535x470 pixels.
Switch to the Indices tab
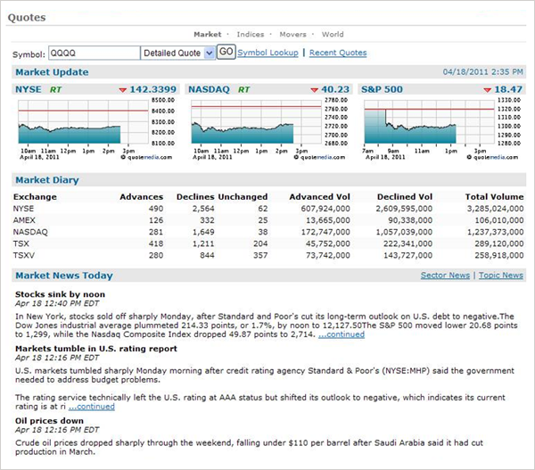coord(250,35)
